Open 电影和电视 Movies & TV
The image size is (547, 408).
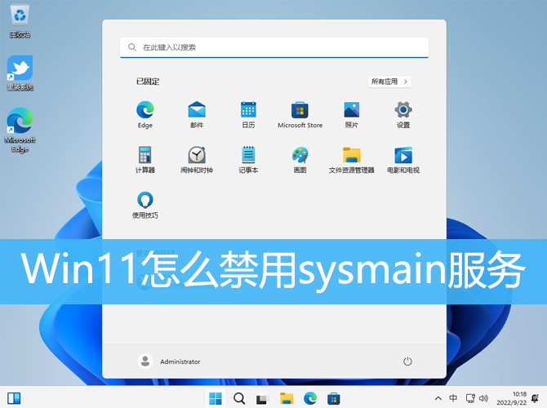click(x=402, y=155)
